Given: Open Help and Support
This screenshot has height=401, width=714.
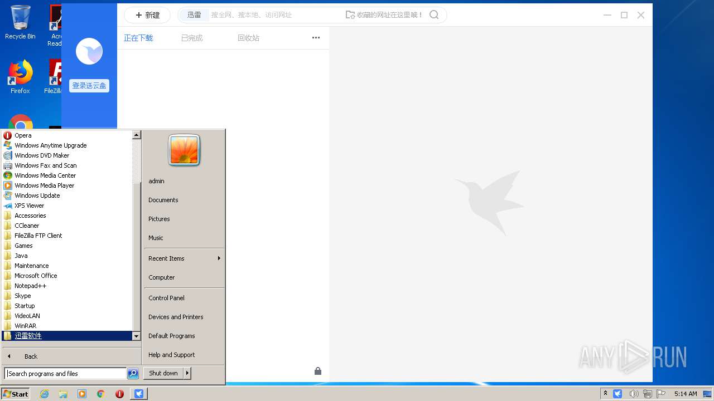Looking at the screenshot, I should pos(184,355).
